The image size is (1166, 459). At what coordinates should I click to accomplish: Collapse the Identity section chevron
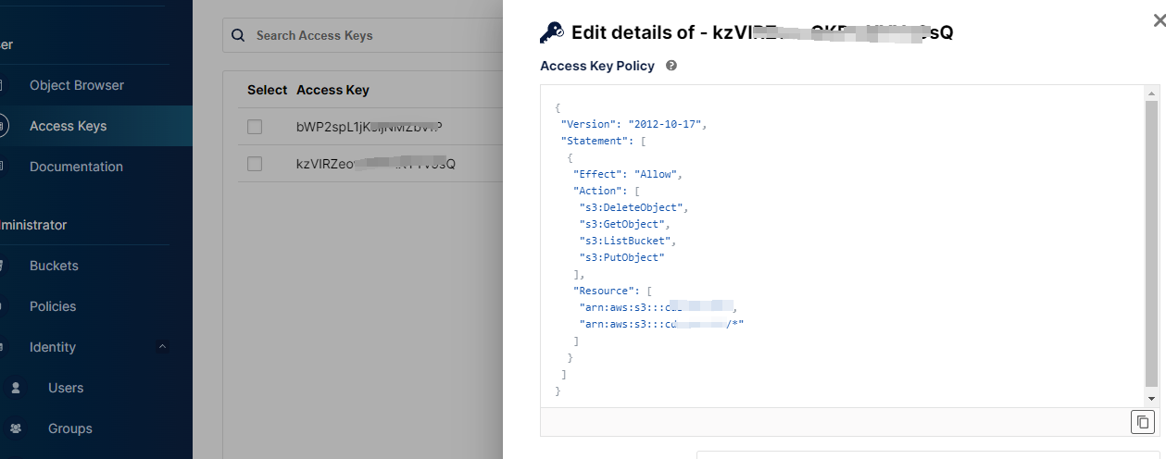coord(163,347)
